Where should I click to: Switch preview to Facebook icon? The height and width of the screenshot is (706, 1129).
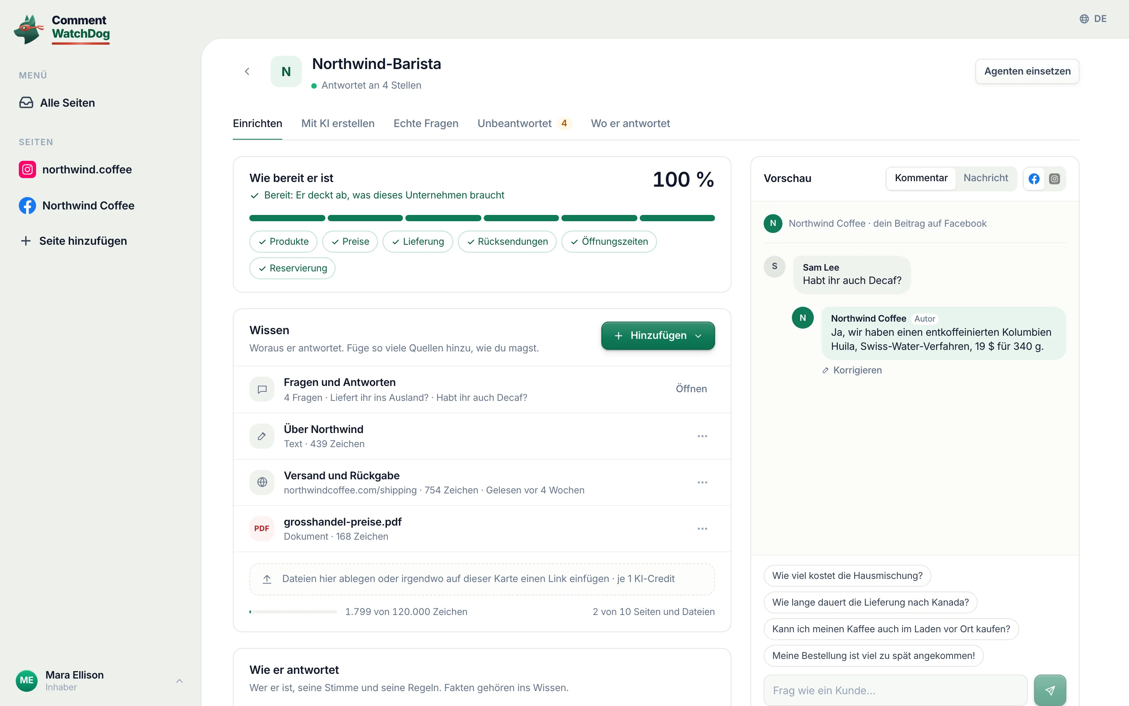(1034, 179)
